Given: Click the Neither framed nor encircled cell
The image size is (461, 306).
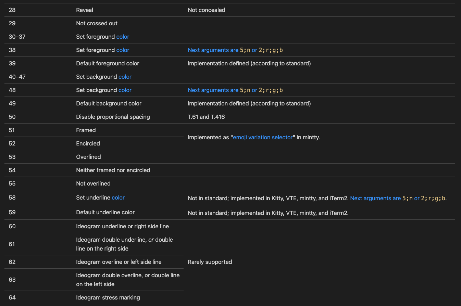Looking at the screenshot, I should point(113,170).
